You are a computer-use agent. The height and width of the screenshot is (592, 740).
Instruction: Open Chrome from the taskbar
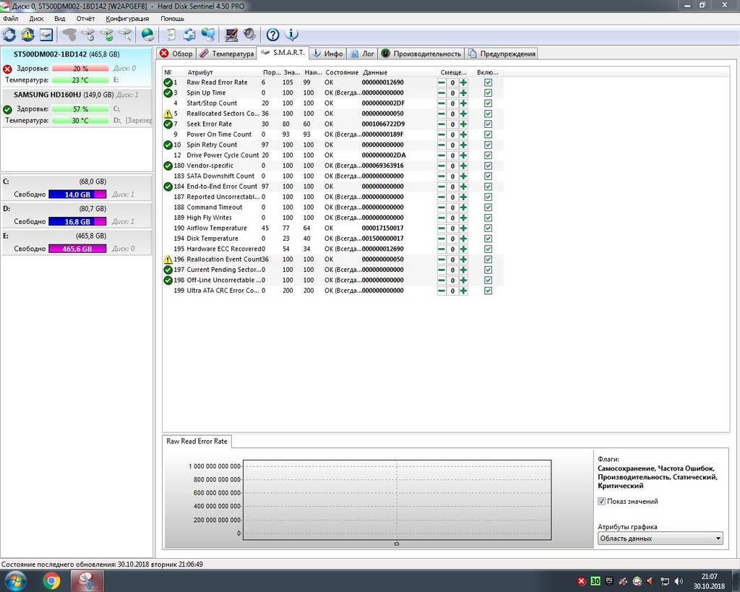(51, 580)
